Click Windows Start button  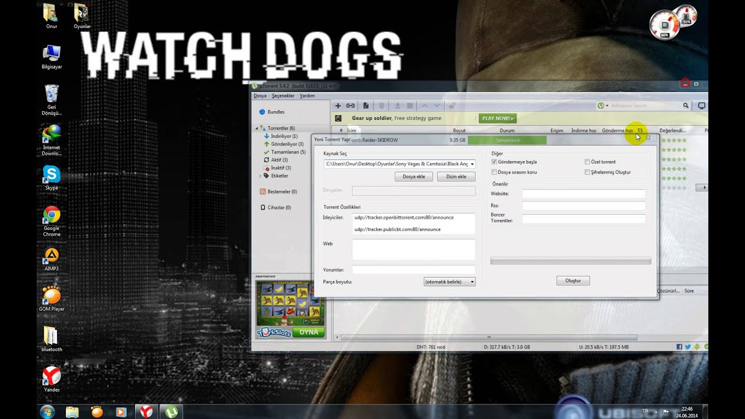[x=47, y=411]
